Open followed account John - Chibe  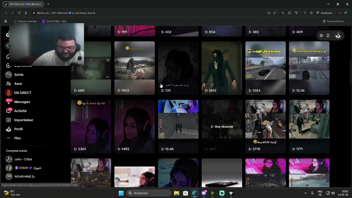pyautogui.click(x=23, y=159)
